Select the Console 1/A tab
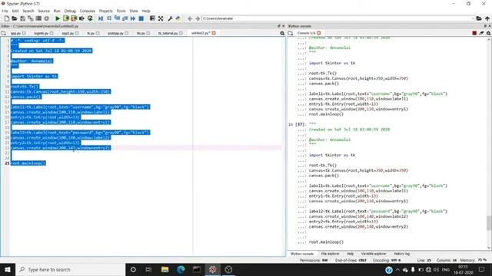The image size is (492, 276). pos(306,33)
